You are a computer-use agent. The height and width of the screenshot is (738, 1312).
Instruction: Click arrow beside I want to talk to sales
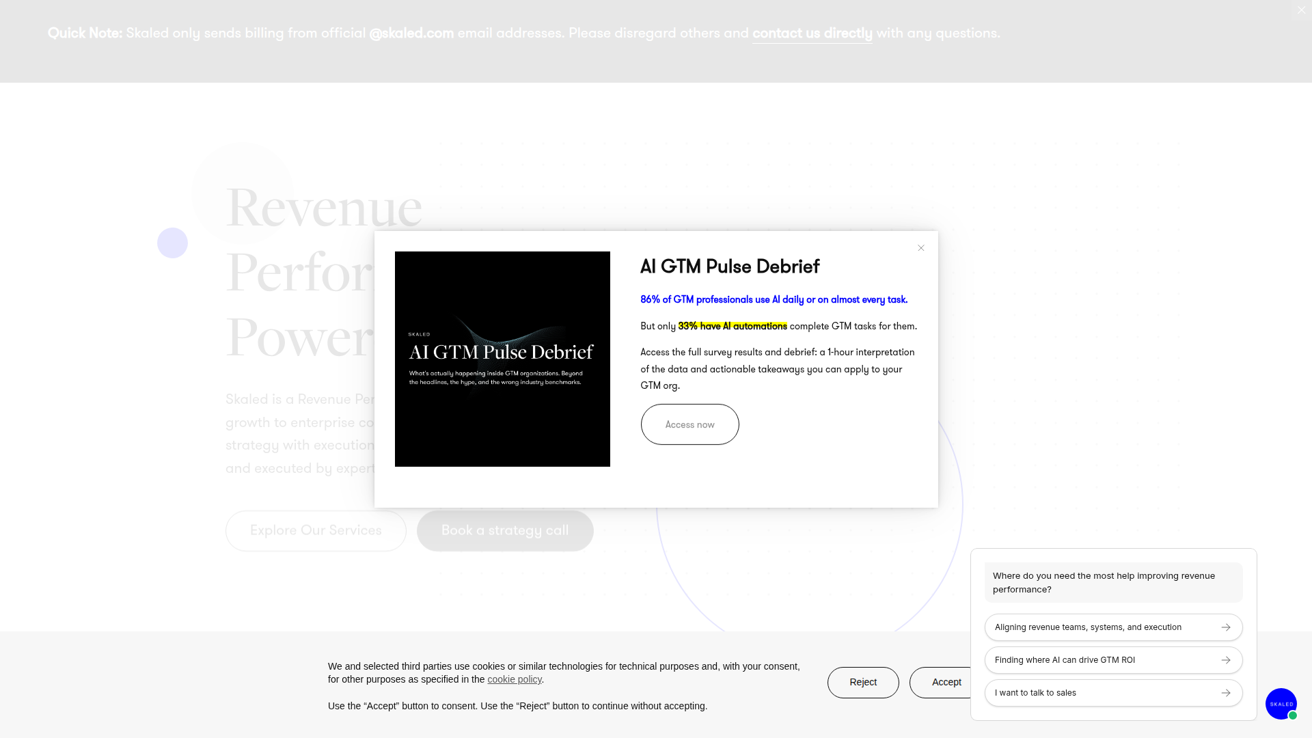[1226, 693]
